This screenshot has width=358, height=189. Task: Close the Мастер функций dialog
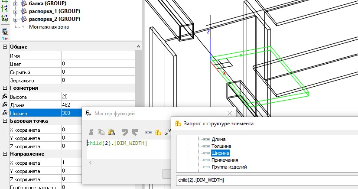coord(230,113)
